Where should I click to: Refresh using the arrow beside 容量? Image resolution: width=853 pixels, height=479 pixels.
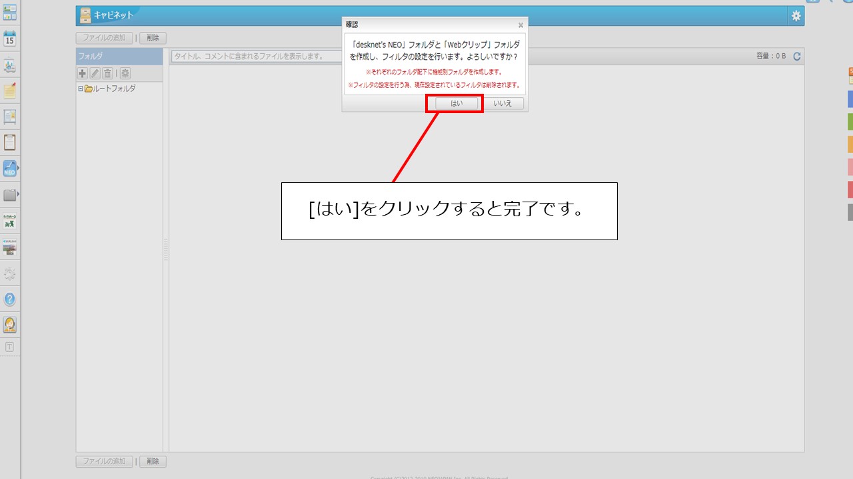797,57
